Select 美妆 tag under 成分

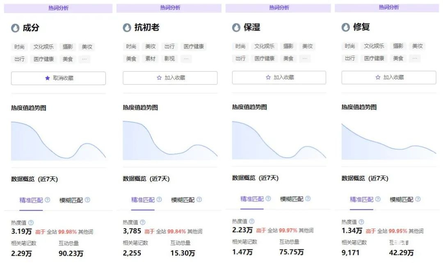tap(87, 47)
